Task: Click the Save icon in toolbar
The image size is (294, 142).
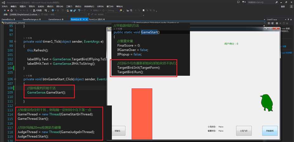Action: (71, 11)
